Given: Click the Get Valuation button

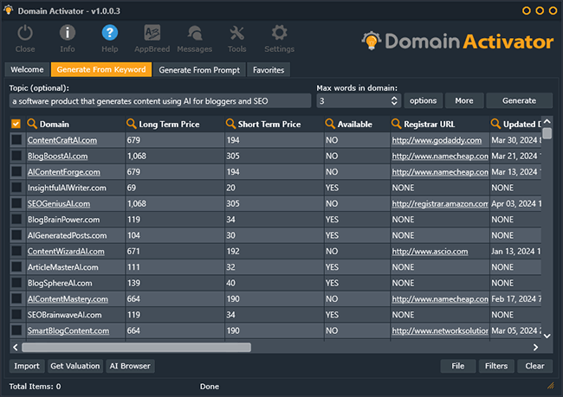Looking at the screenshot, I should (74, 366).
